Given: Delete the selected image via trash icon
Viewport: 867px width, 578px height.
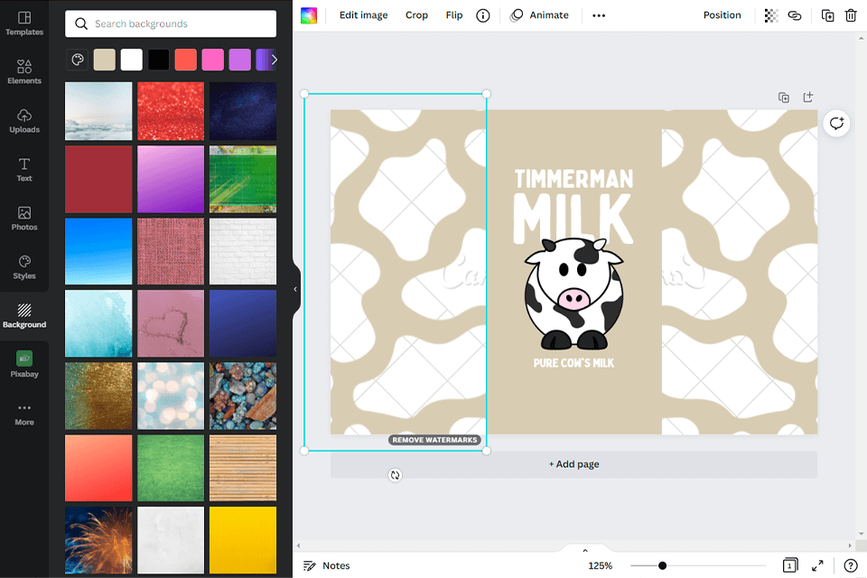Looking at the screenshot, I should pyautogui.click(x=850, y=15).
